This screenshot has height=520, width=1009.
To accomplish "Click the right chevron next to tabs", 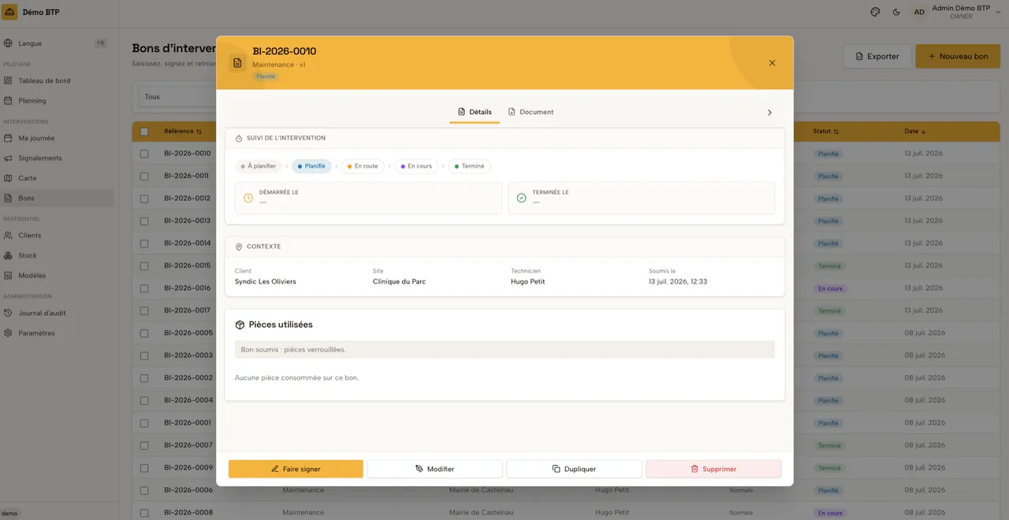I will (770, 113).
